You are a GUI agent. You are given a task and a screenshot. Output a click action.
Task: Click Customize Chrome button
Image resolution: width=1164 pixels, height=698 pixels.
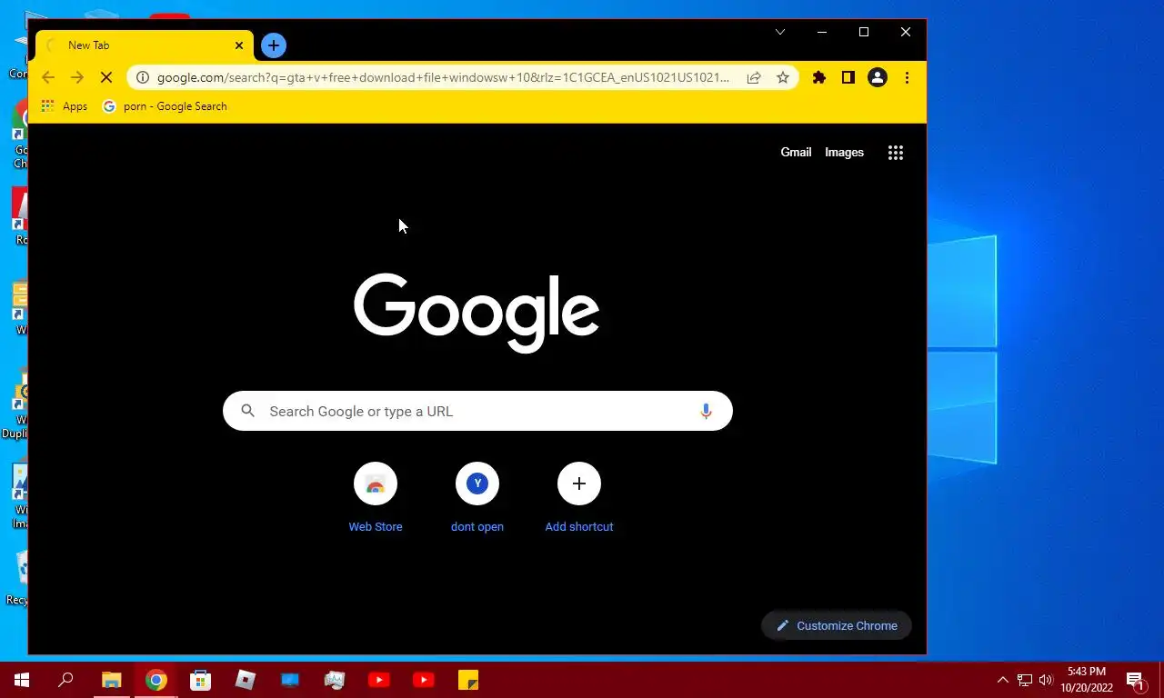837,625
